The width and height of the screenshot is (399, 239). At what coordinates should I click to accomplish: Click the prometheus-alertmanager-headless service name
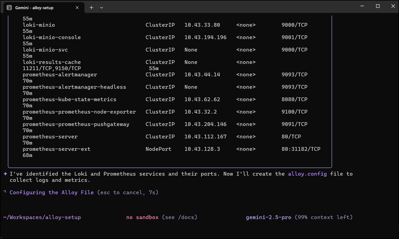click(x=74, y=87)
